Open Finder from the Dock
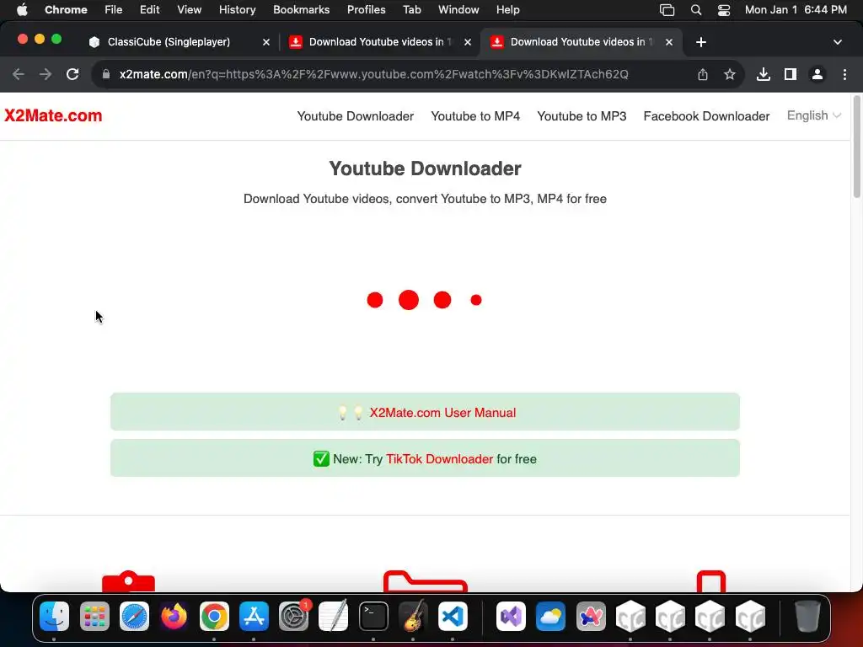The width and height of the screenshot is (863, 647). click(55, 616)
